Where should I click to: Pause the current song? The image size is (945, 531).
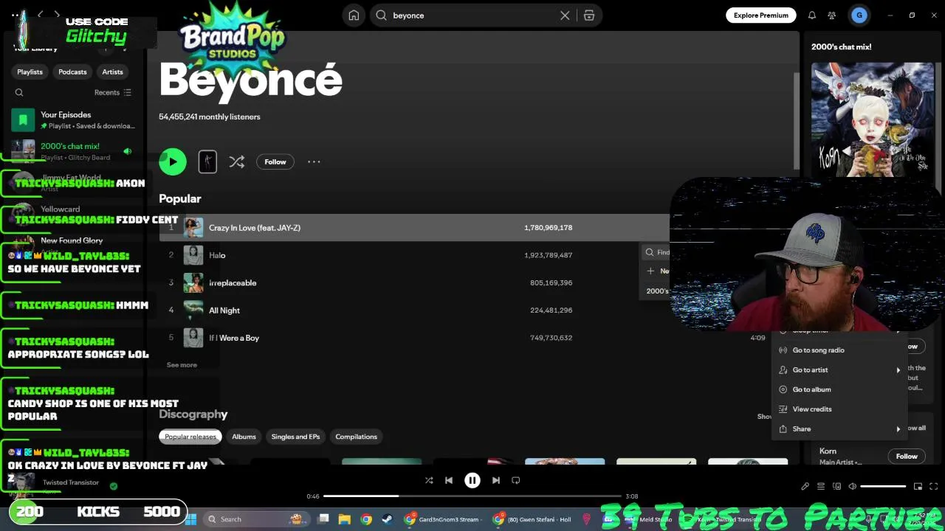pos(472,480)
